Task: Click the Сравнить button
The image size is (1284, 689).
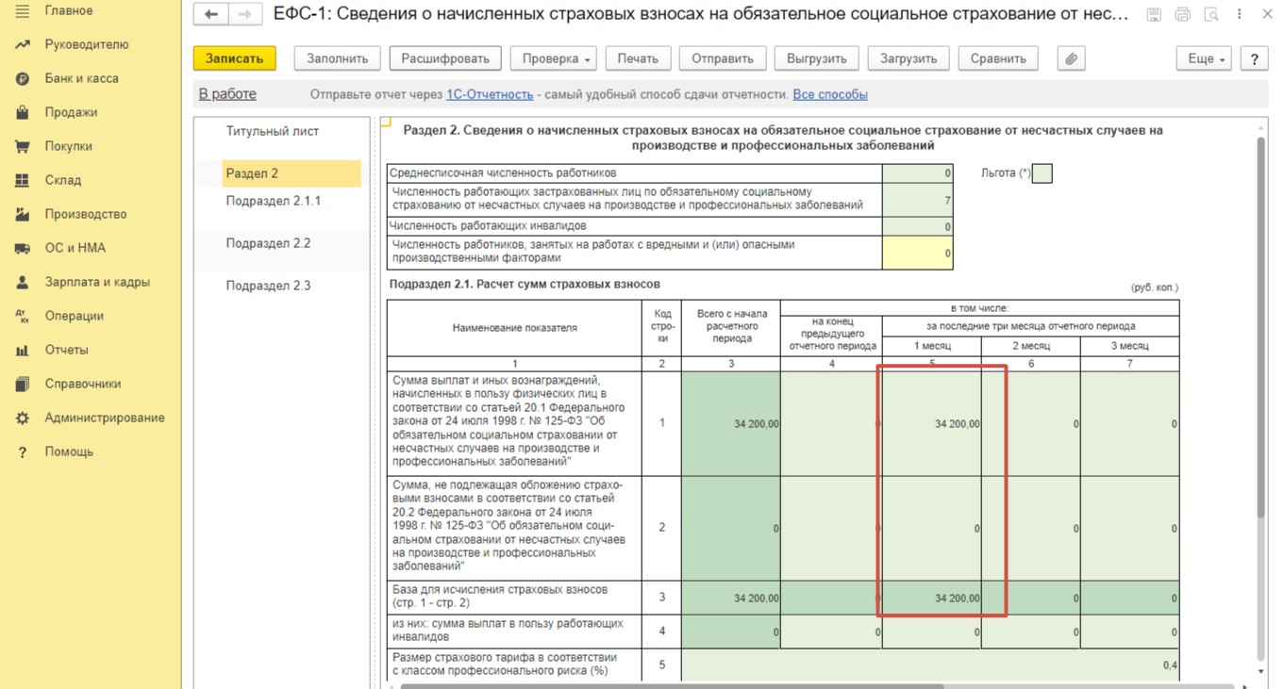Action: point(998,58)
